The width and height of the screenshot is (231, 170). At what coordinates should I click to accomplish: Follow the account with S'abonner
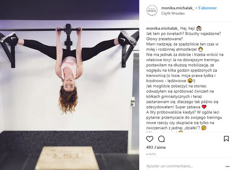[x=207, y=8]
